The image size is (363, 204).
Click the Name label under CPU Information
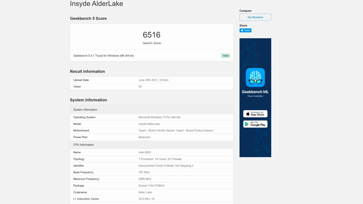point(77,152)
